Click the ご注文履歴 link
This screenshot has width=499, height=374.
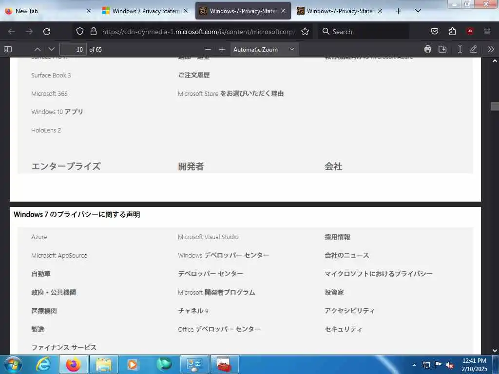pos(194,75)
